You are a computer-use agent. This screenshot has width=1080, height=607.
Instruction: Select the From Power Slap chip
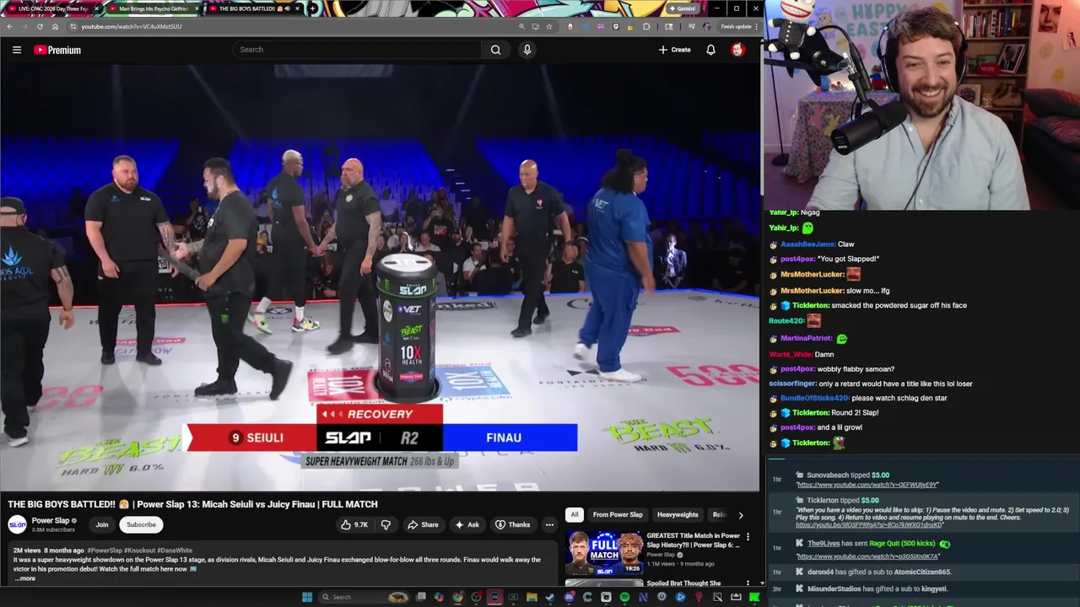(x=618, y=514)
